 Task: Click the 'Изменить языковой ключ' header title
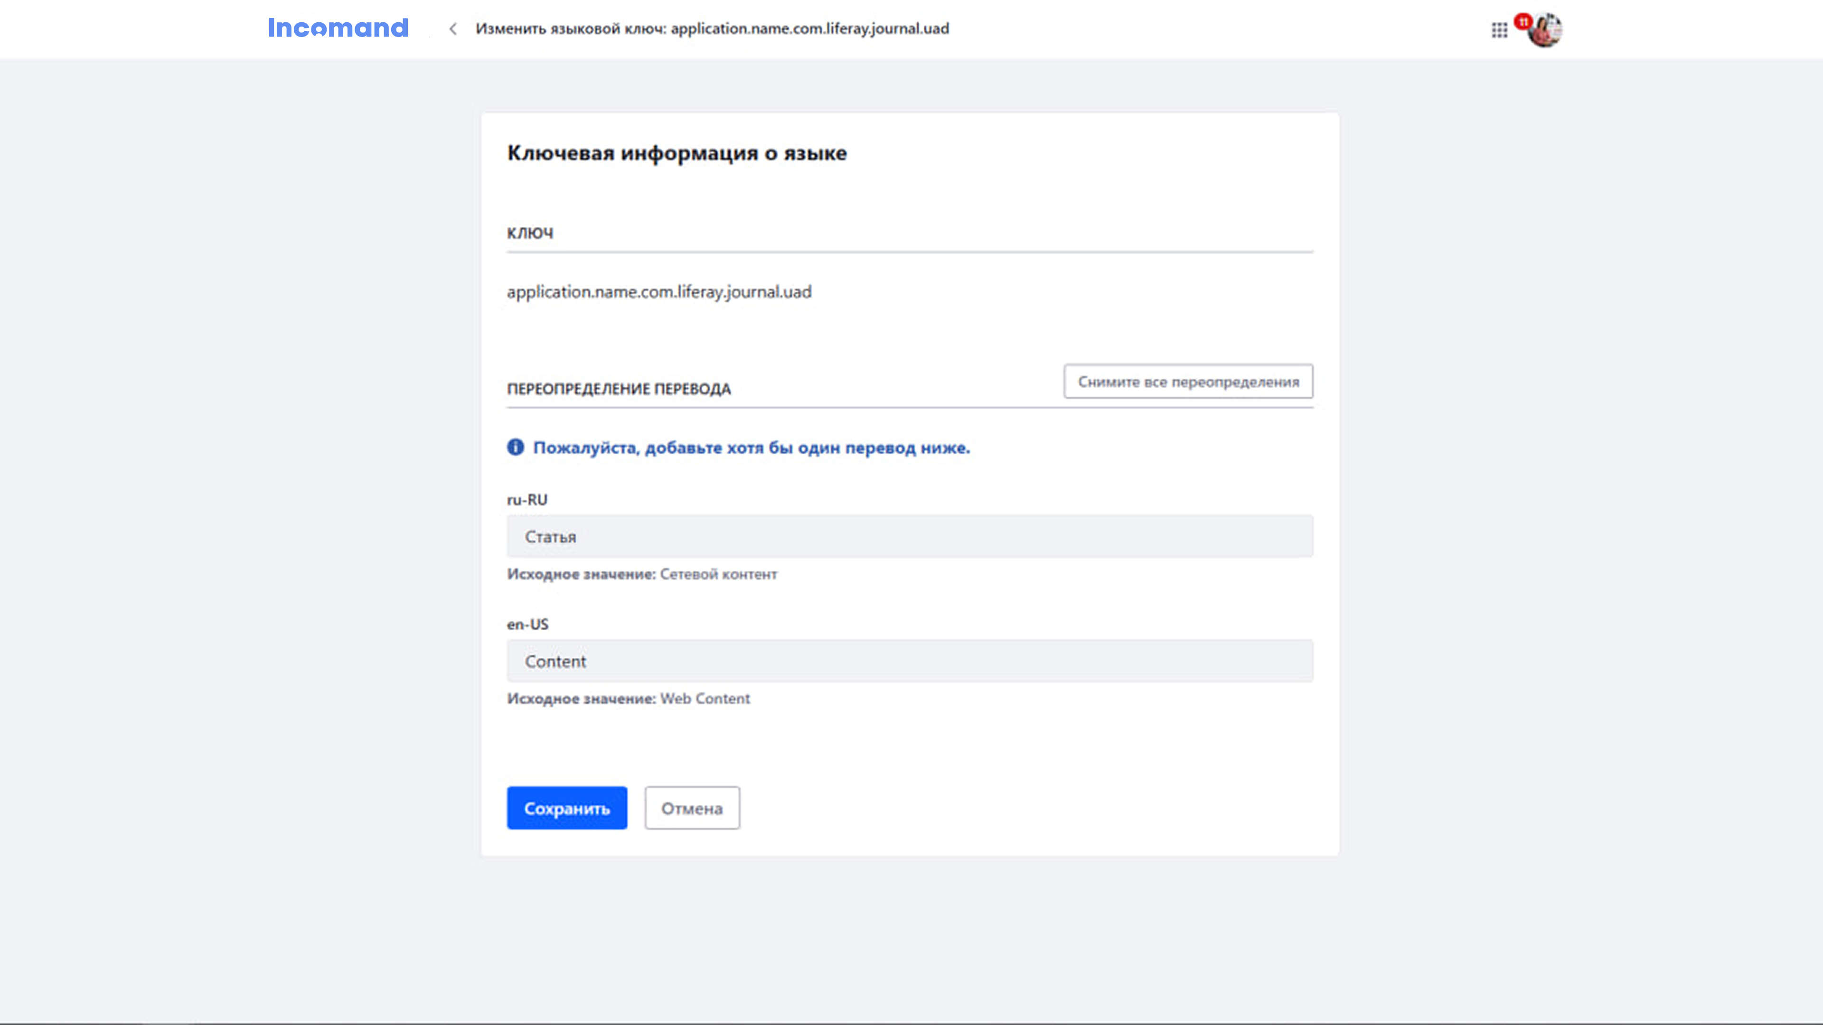coord(711,29)
